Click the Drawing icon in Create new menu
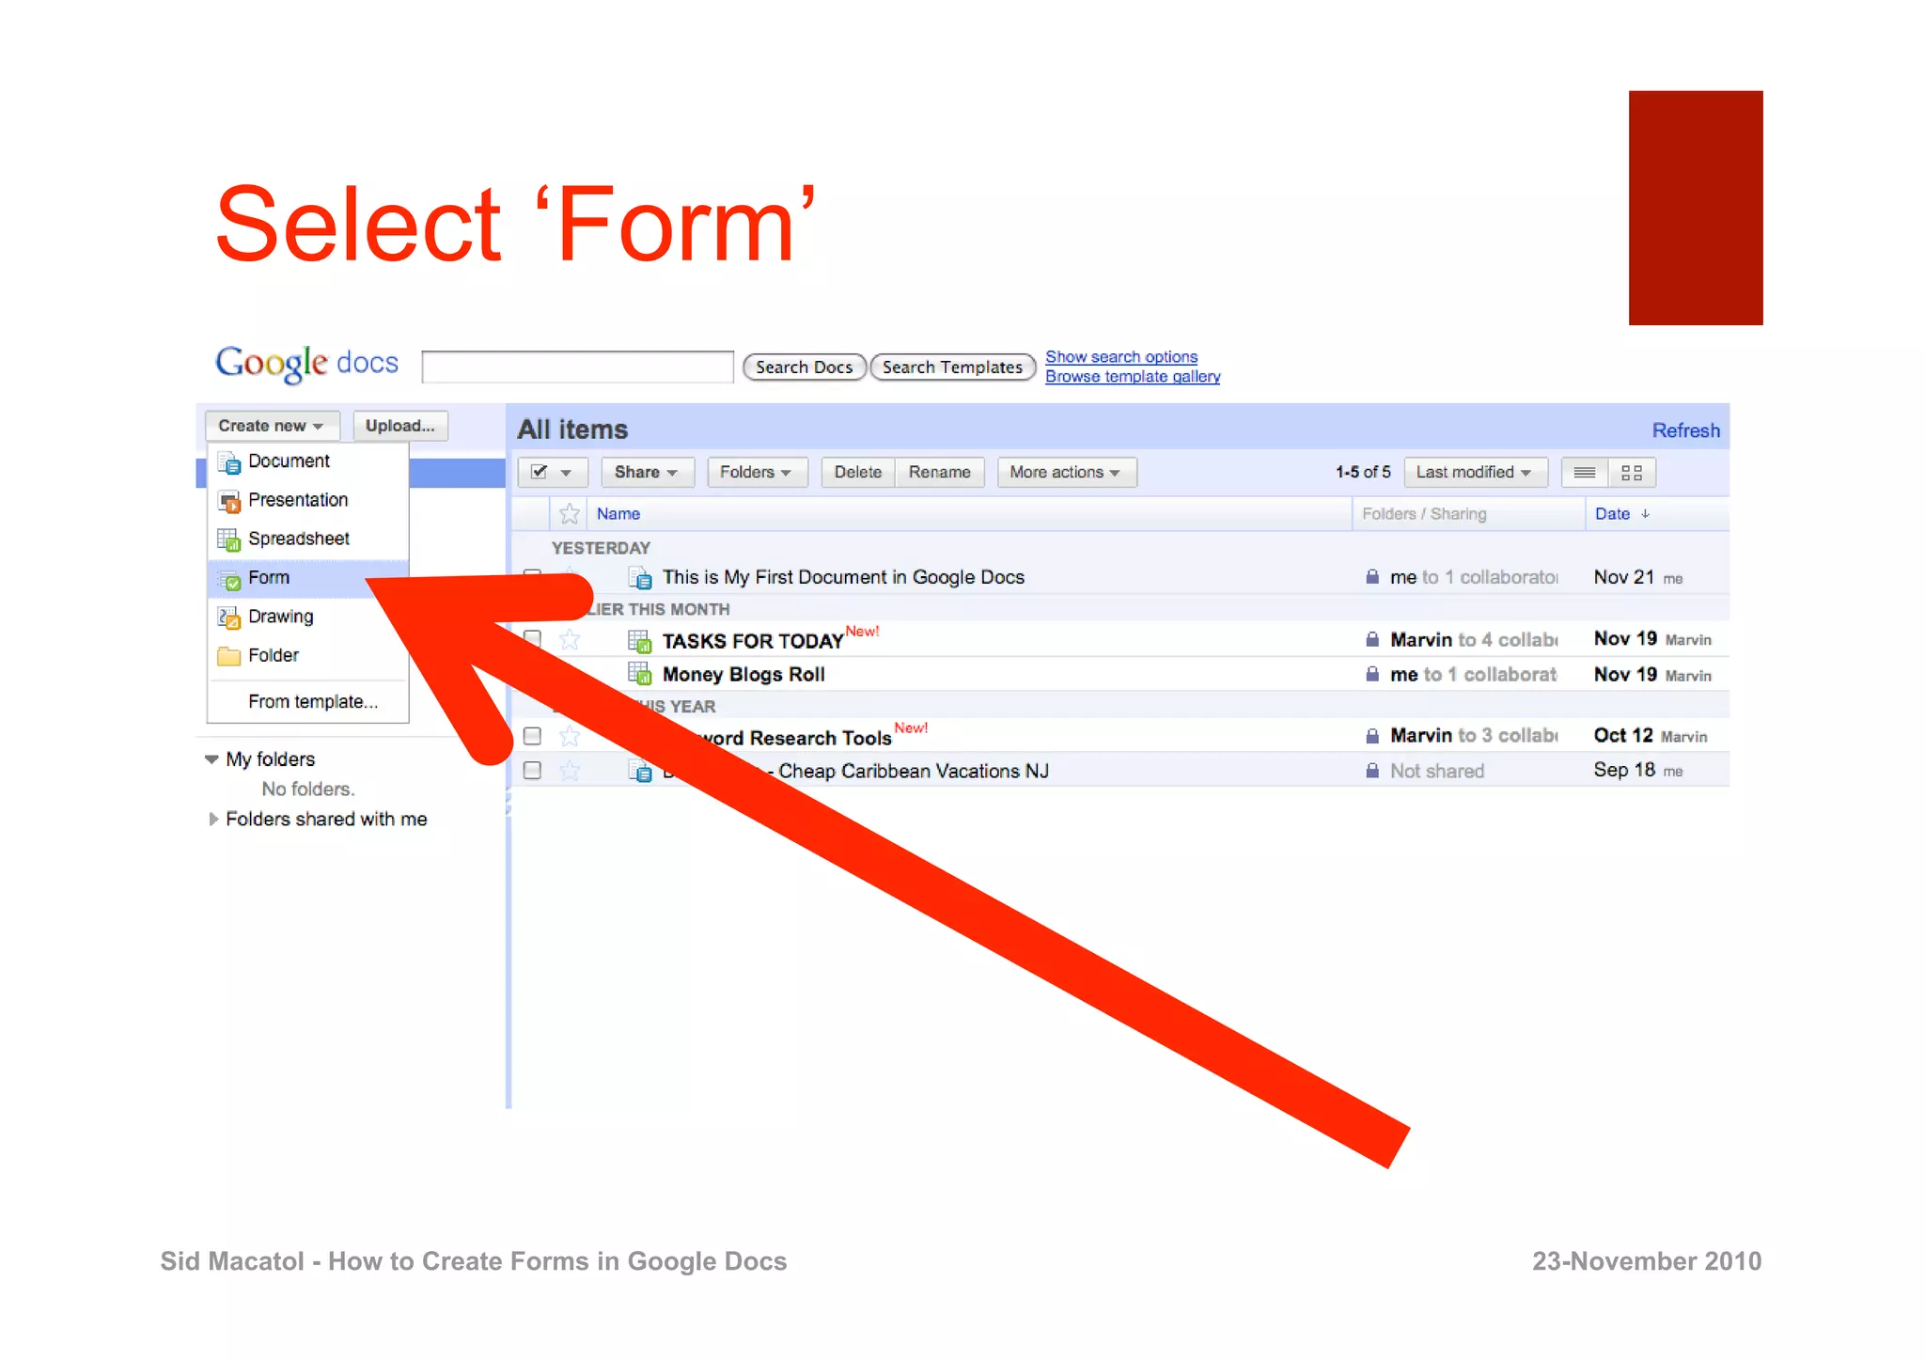The height and width of the screenshot is (1360, 1925). tap(228, 617)
